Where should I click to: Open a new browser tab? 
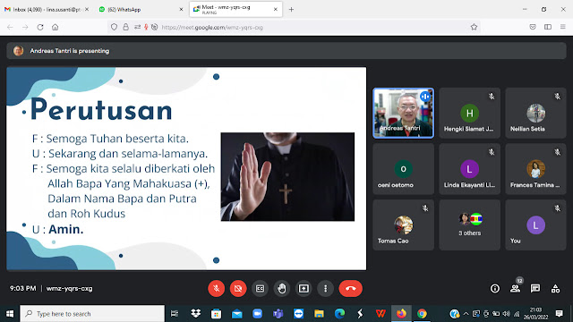291,10
